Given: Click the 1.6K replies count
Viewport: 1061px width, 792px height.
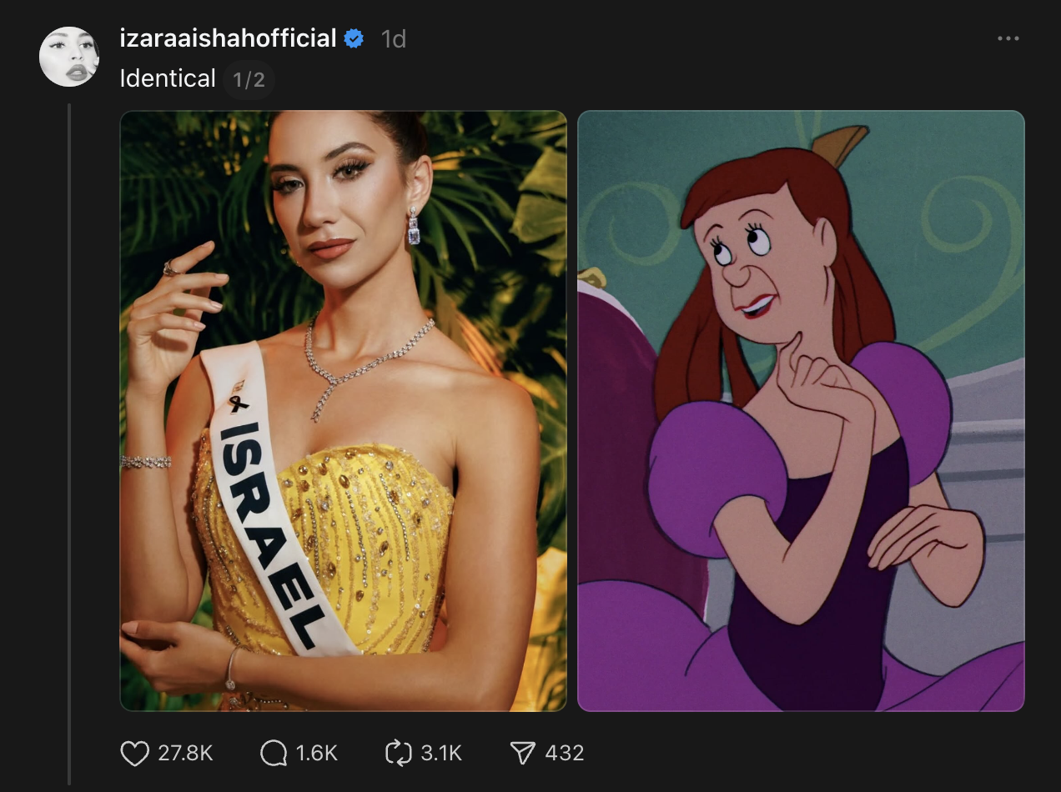Looking at the screenshot, I should (316, 754).
